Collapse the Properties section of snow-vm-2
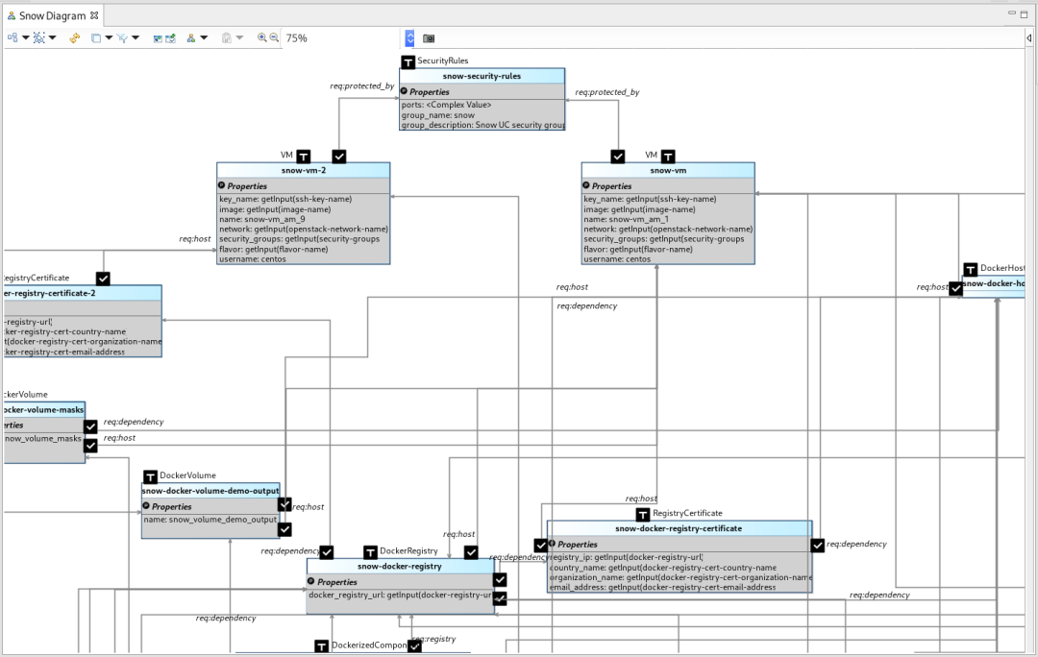The height and width of the screenshot is (657, 1038). click(x=221, y=185)
